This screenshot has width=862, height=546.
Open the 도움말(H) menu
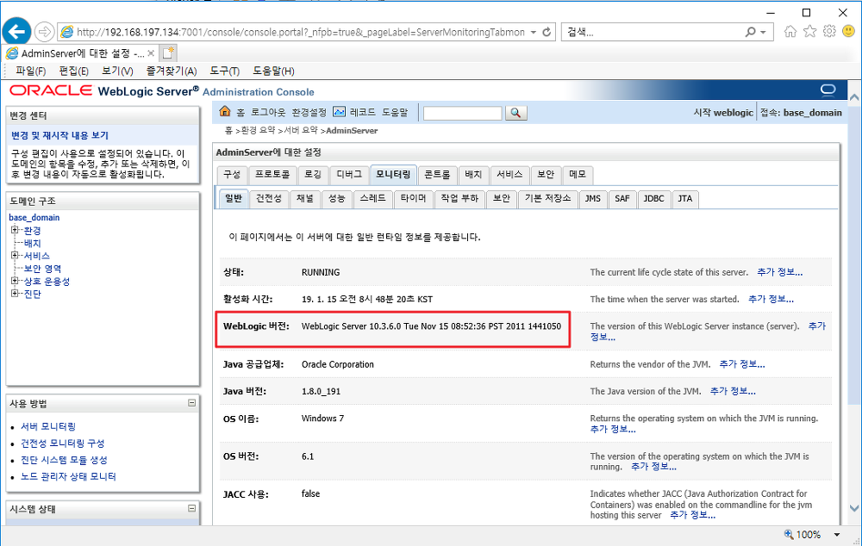[x=273, y=71]
